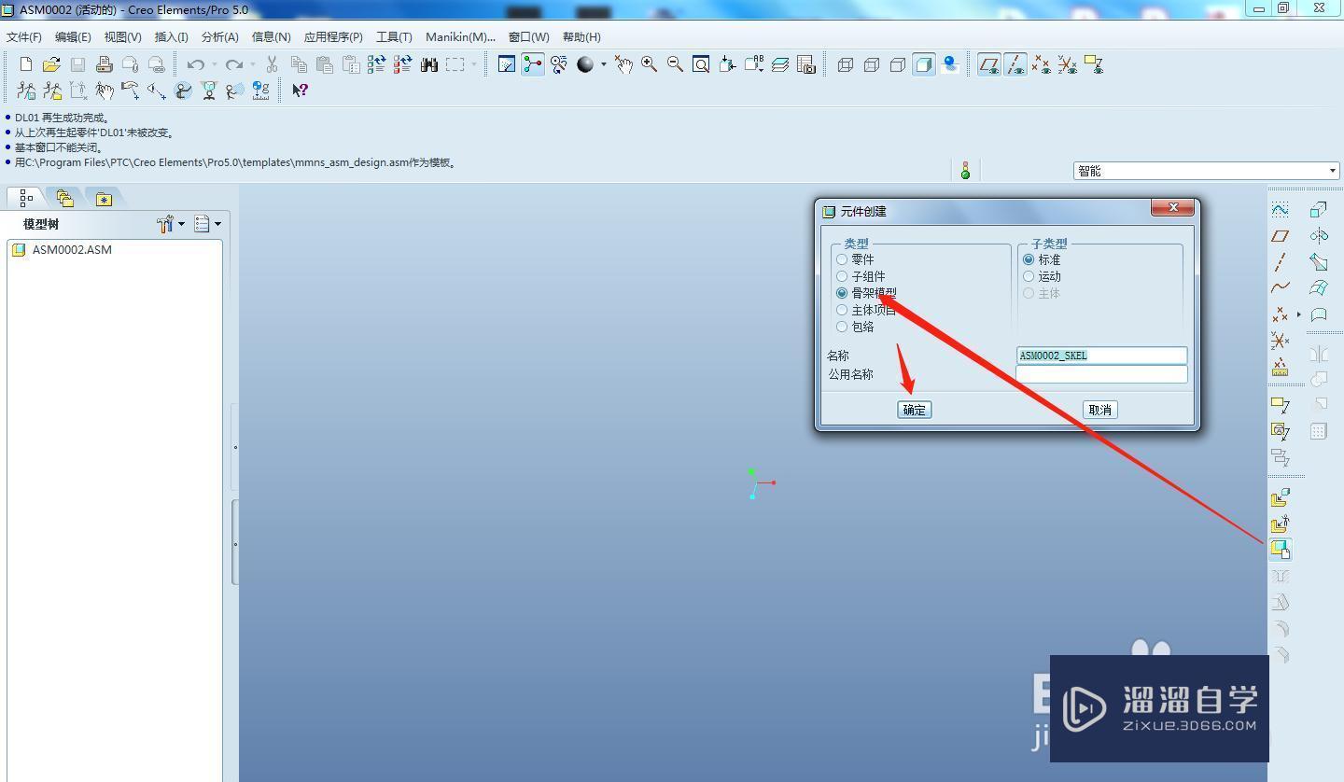1344x782 pixels.
Task: Select the 子组件 type radio button
Action: pos(842,276)
